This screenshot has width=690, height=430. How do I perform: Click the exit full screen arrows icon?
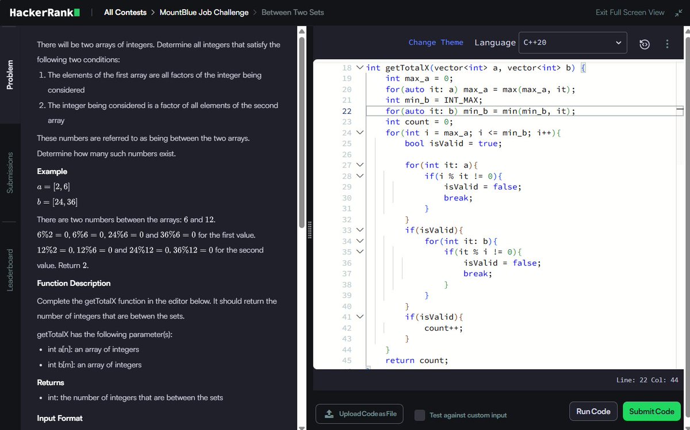(677, 12)
